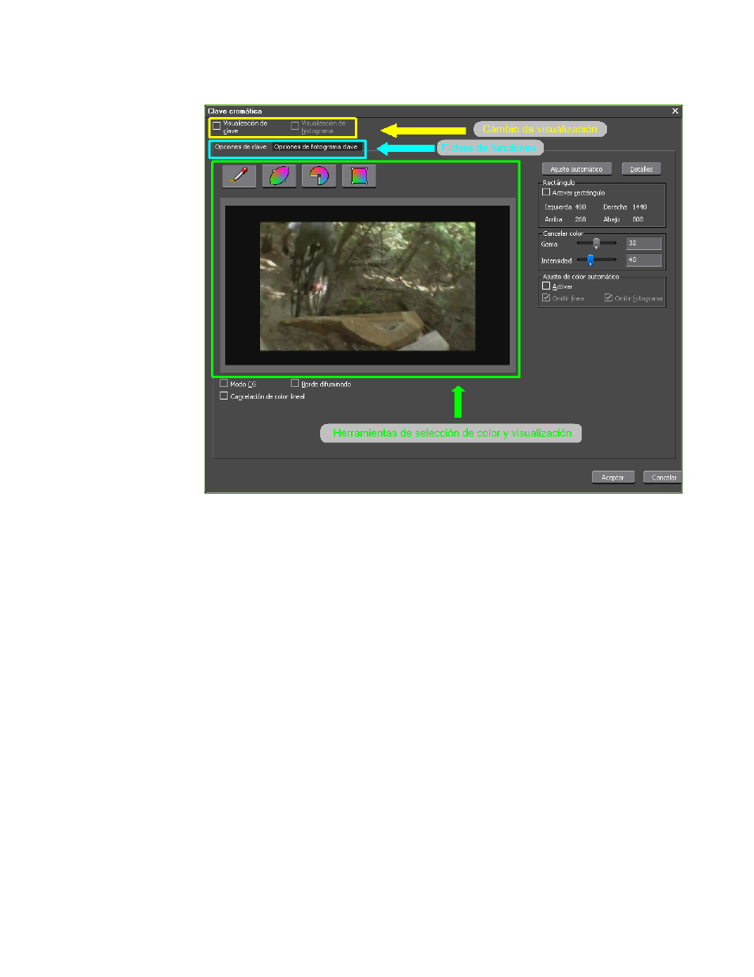Viewport: 754px width, 977px height.
Task: Enable Activar under Ajuste de color automático
Action: pyautogui.click(x=546, y=286)
